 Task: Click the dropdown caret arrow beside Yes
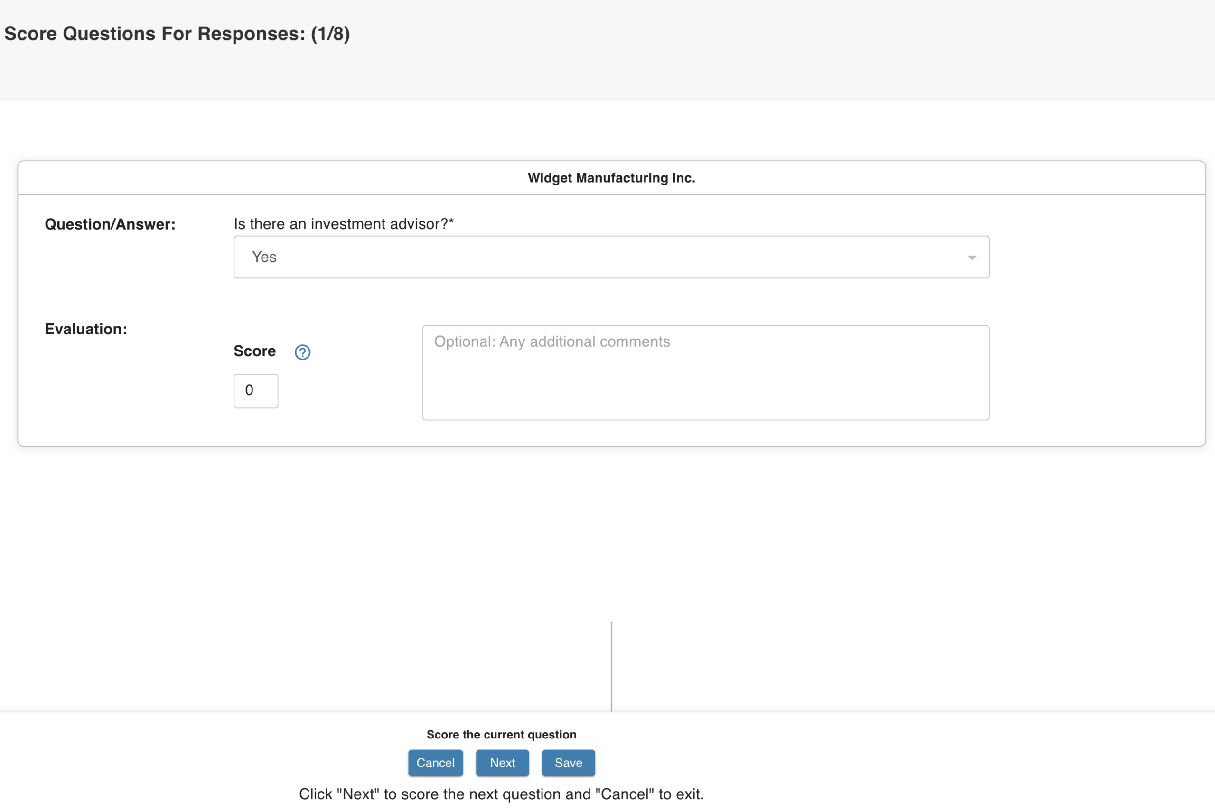click(972, 258)
